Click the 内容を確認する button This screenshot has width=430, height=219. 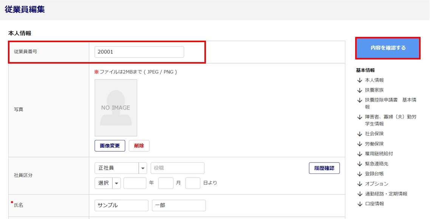point(388,48)
